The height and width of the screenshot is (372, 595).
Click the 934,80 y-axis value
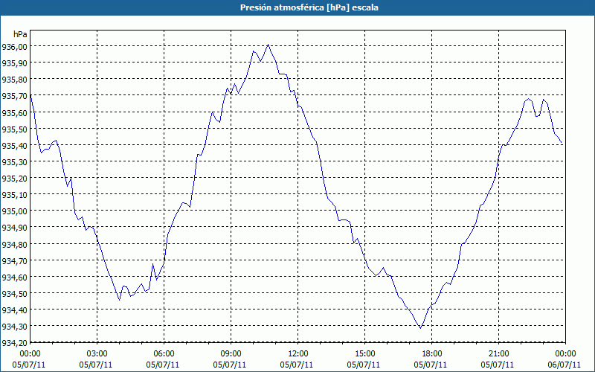[x=14, y=244]
